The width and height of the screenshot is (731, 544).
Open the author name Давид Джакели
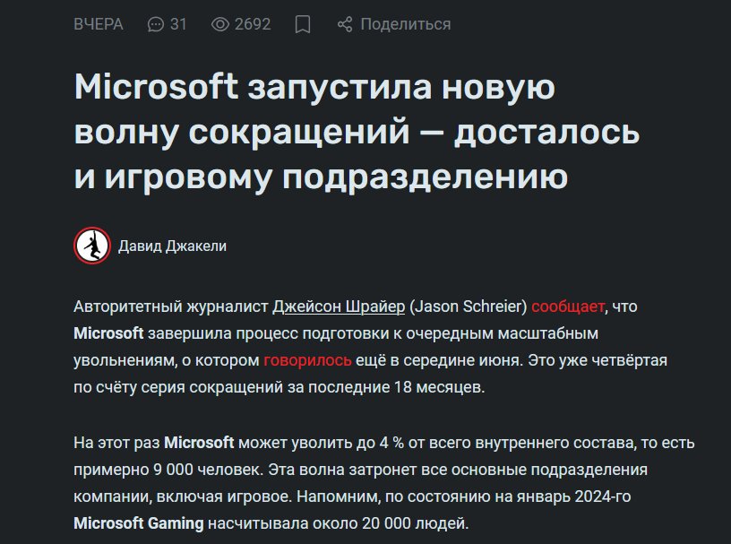coord(173,246)
